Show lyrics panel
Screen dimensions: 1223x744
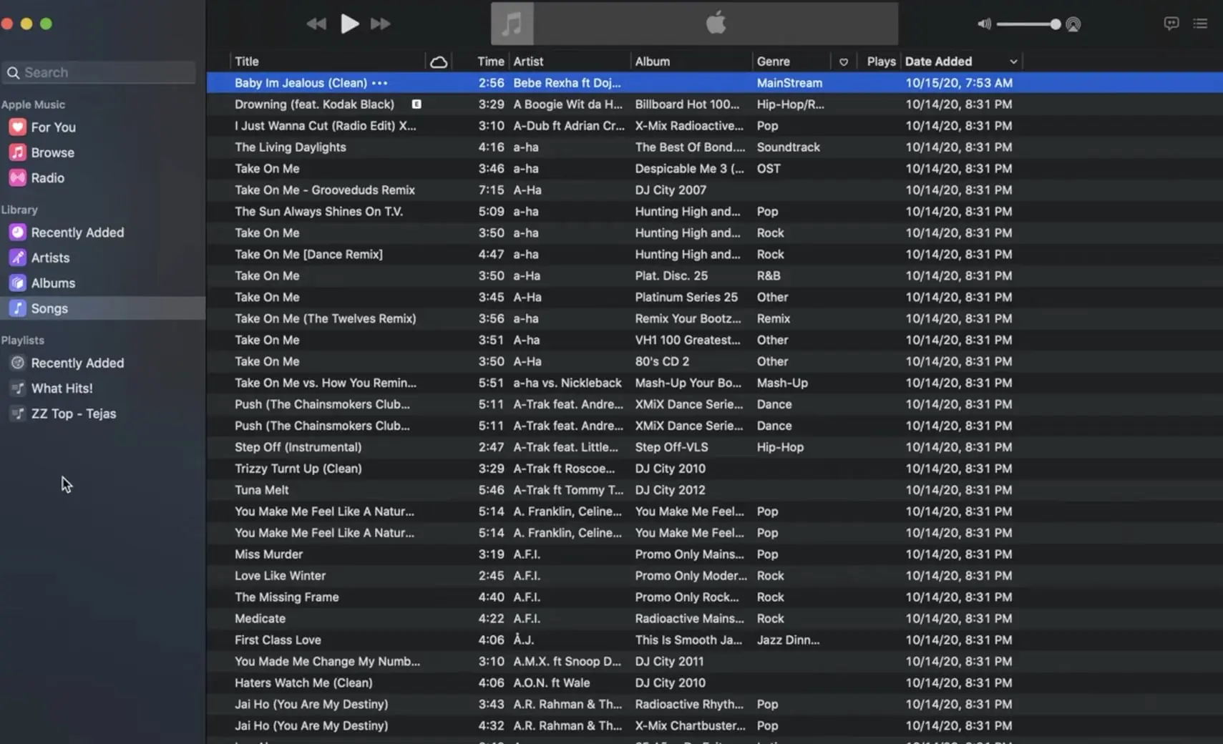[1171, 24]
